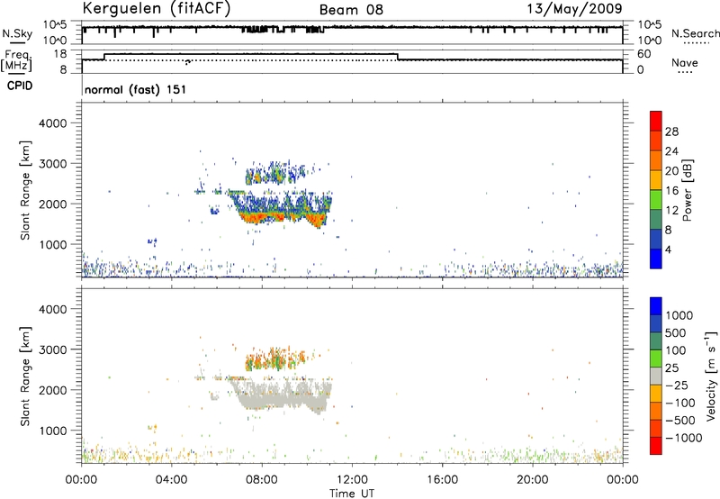The image size is (720, 499).
Task: Click the 12:00 time tick label
Action: pos(352,480)
